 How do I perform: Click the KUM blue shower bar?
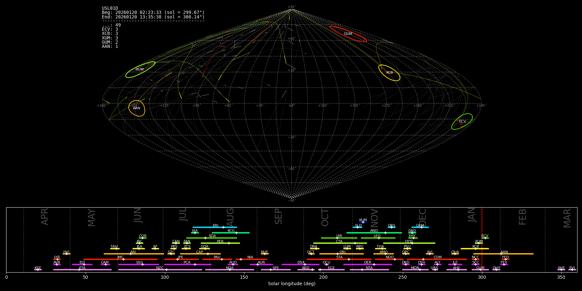click(363, 222)
